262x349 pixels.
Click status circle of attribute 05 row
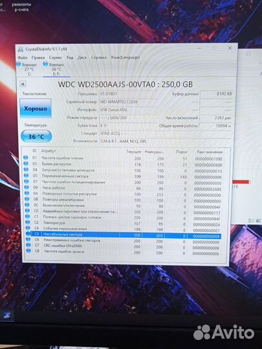click(27, 176)
